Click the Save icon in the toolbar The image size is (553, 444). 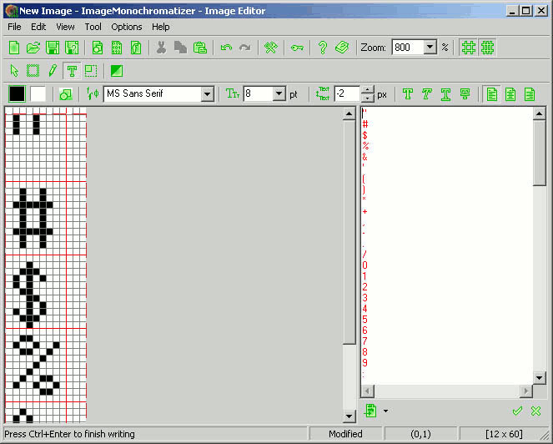(53, 48)
